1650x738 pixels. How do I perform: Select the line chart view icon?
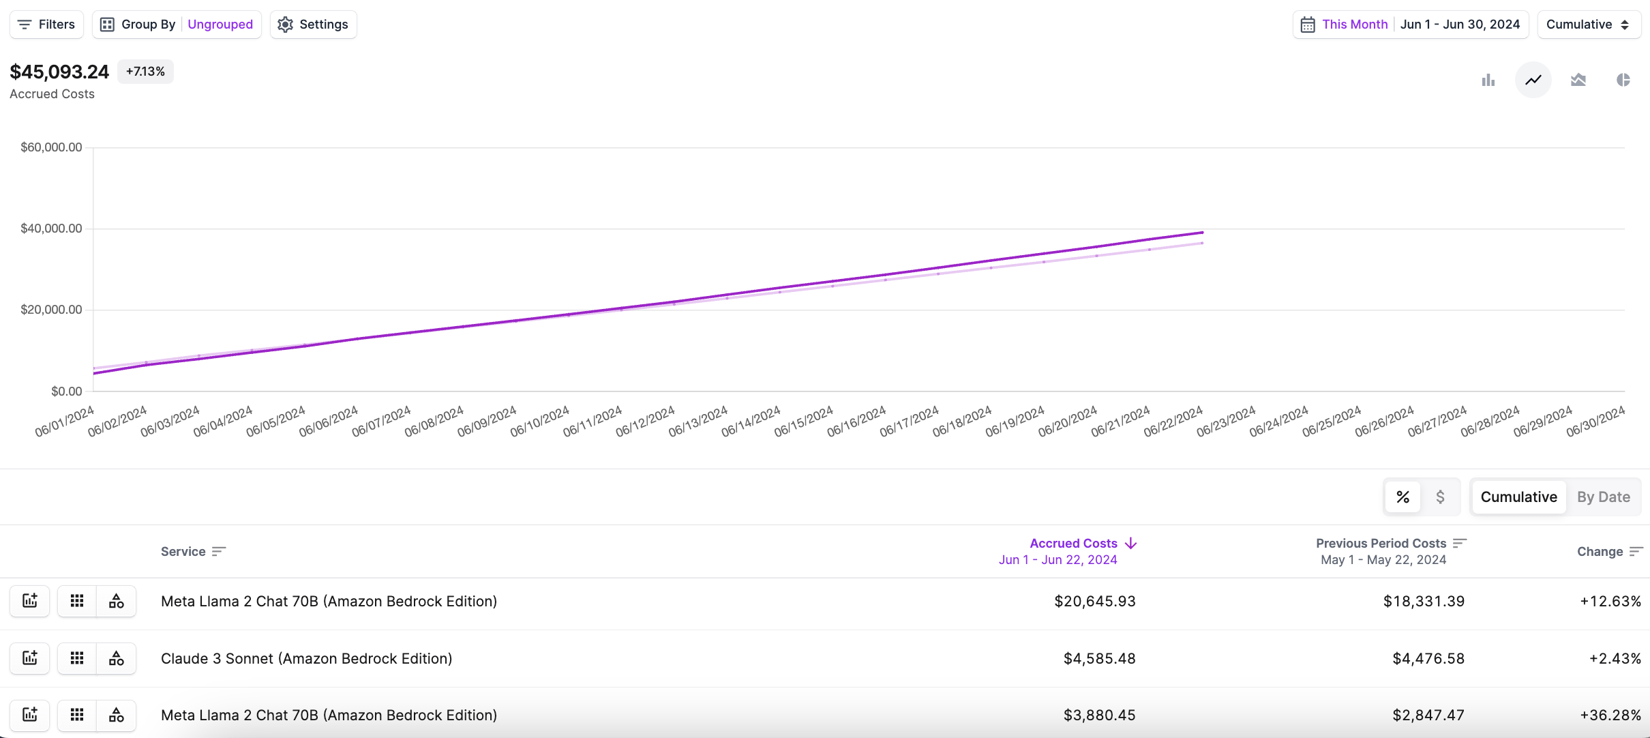1533,80
